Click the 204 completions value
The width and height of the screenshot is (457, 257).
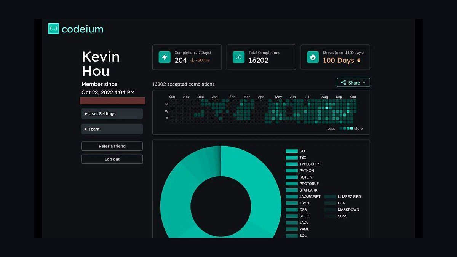point(181,60)
